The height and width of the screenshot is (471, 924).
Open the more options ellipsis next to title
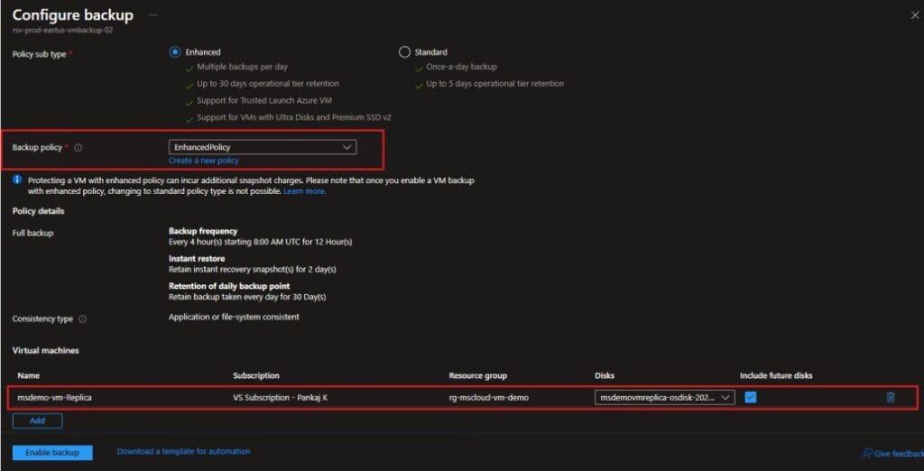click(153, 14)
